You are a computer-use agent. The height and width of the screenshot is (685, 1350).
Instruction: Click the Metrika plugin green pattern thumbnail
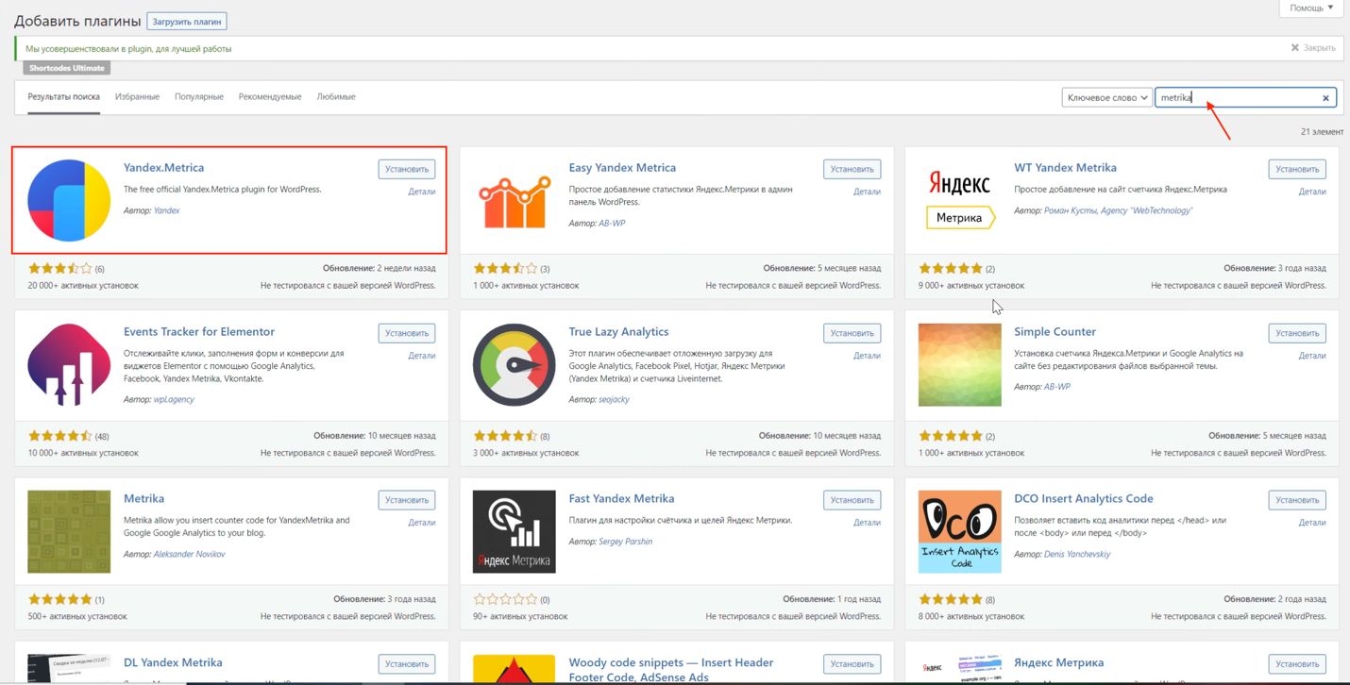tap(69, 531)
